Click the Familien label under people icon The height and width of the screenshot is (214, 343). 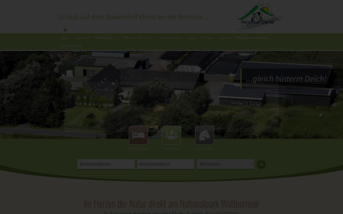[x=171, y=148]
